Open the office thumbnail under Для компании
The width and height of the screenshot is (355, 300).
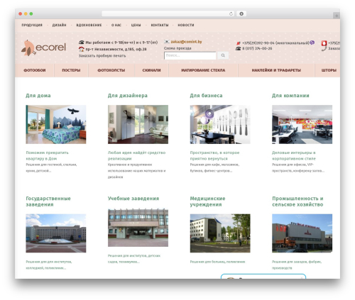pos(302,124)
